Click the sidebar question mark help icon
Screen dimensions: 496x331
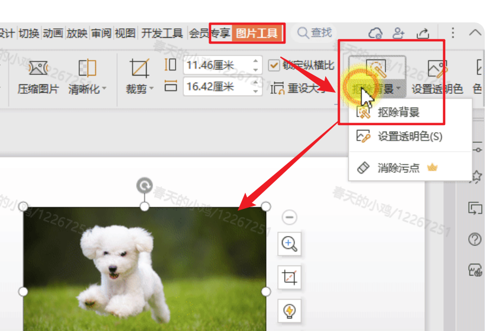point(475,239)
